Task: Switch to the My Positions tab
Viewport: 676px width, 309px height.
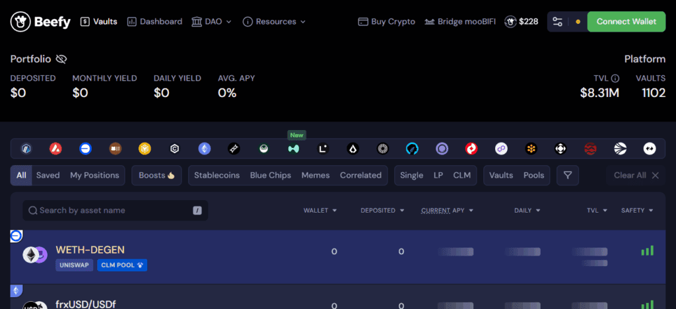Action: pos(94,176)
